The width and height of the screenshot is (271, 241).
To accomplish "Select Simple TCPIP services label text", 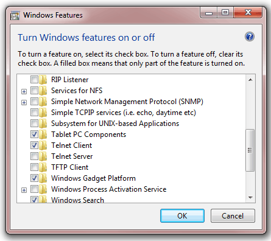I will tap(124, 113).
